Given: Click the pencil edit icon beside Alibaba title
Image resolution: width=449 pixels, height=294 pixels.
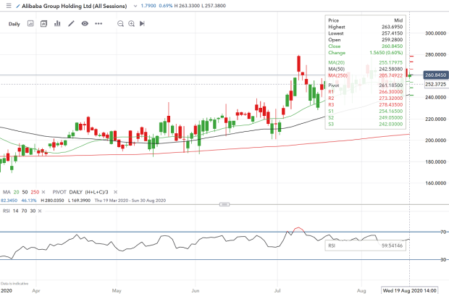Looking at the screenshot, I should (20, 7).
